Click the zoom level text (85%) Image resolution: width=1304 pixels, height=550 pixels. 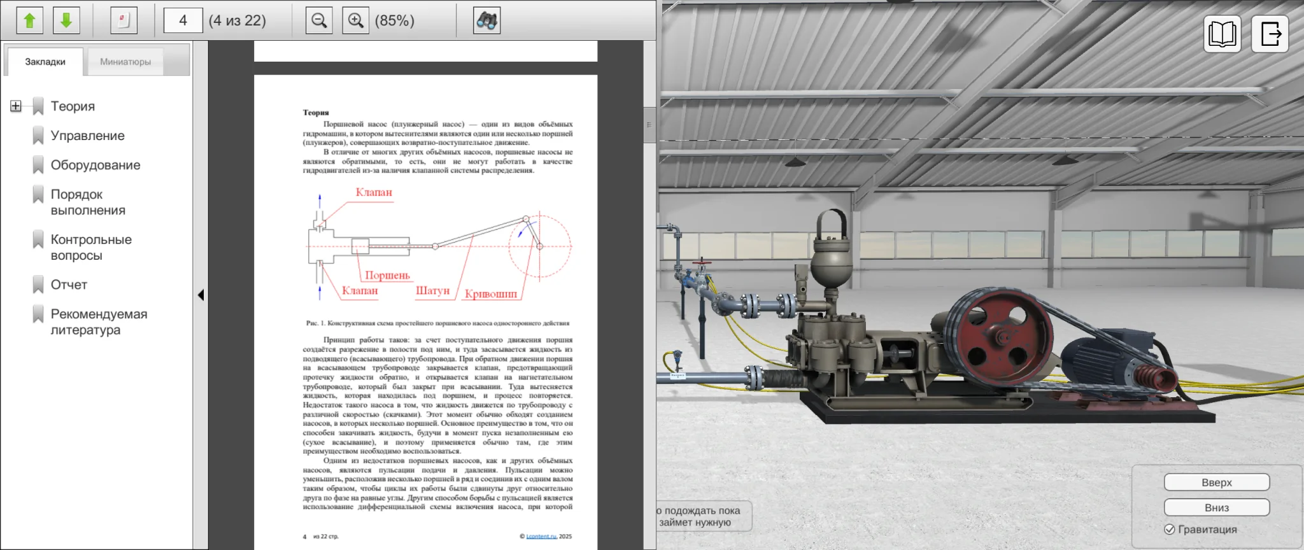point(395,20)
